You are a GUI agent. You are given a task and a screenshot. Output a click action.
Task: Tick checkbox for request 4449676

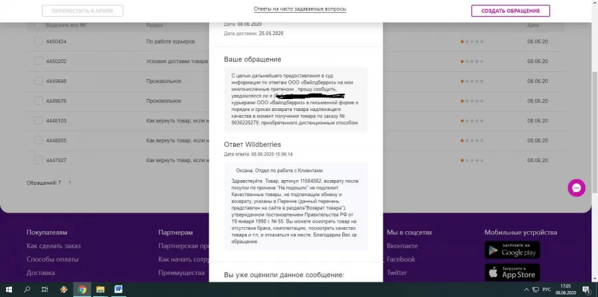coord(38,100)
